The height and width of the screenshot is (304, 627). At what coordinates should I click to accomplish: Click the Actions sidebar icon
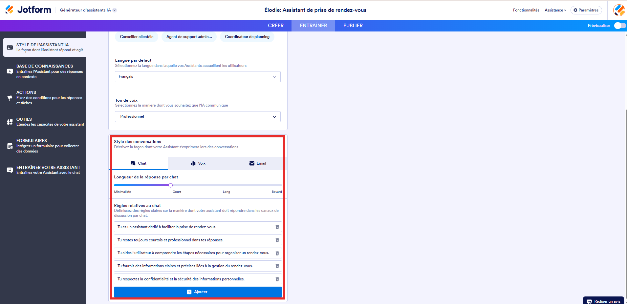point(10,98)
